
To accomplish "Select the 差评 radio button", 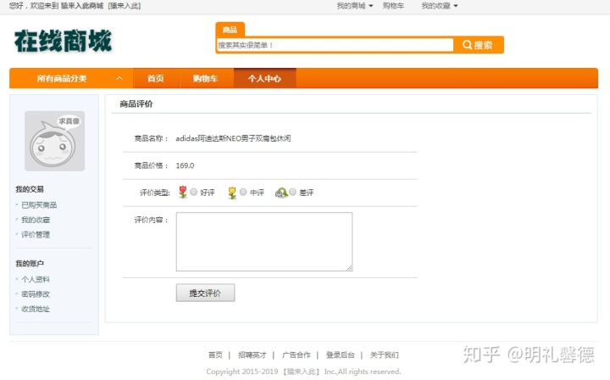I will click(292, 192).
